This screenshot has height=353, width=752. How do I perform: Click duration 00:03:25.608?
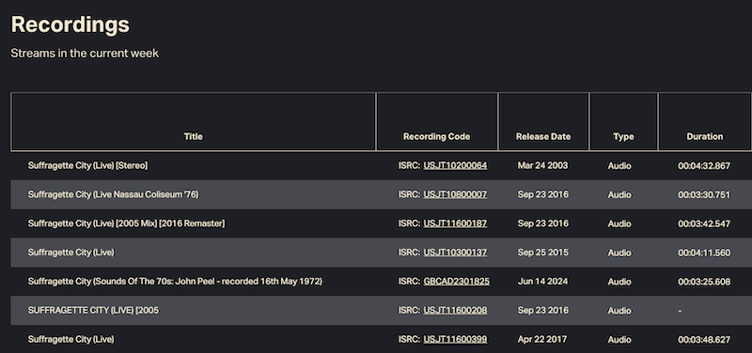coord(704,282)
